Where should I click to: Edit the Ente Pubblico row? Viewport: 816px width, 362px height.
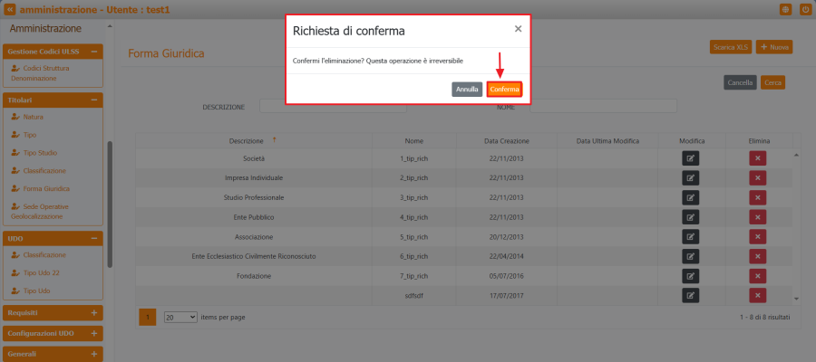tap(691, 217)
